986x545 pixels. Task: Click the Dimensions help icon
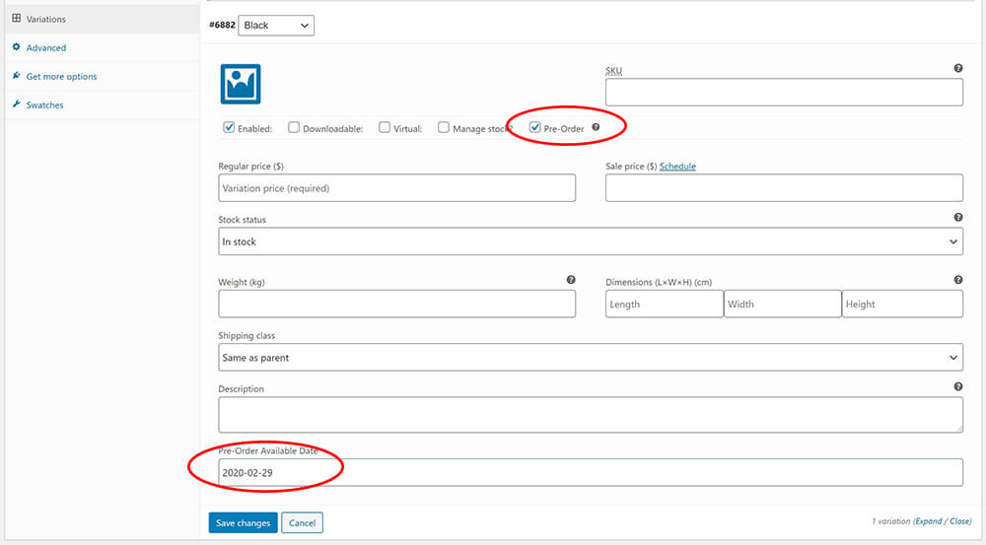pyautogui.click(x=958, y=280)
